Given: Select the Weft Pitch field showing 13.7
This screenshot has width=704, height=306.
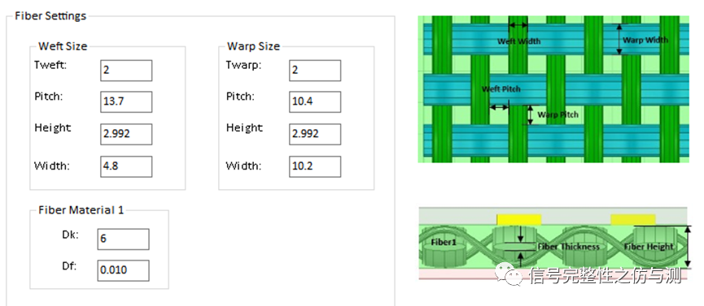Looking at the screenshot, I should point(126,102).
